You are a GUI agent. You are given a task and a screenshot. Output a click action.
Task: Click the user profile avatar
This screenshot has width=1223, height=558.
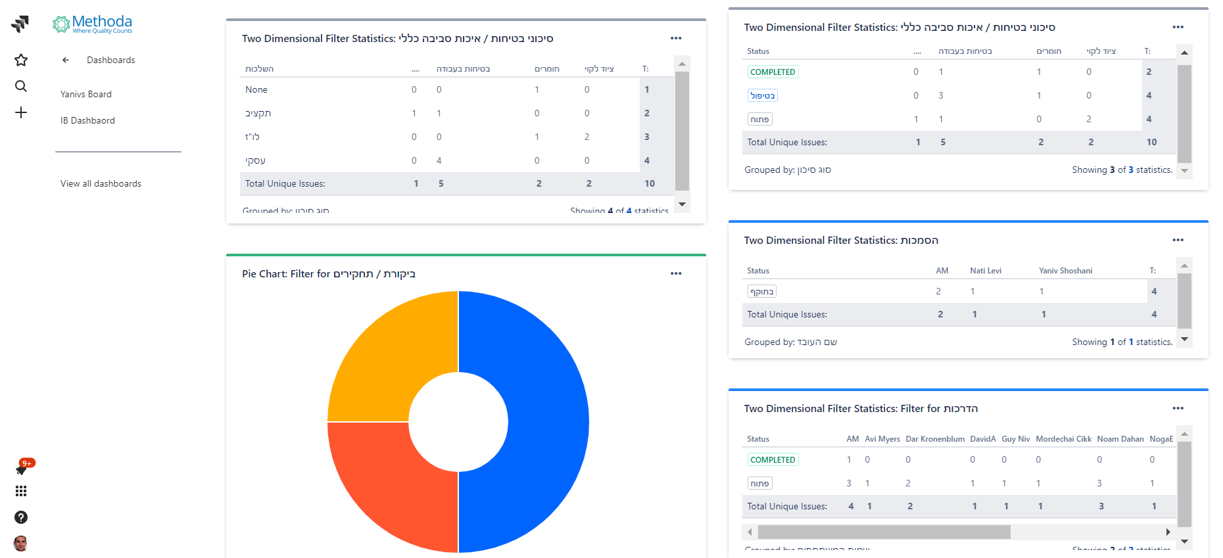[x=21, y=544]
